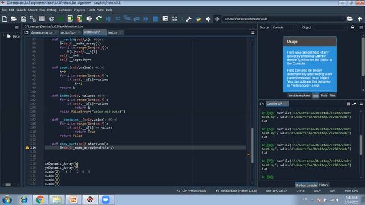Continue execution debug icon
365x205 pixels.
coord(146,19)
